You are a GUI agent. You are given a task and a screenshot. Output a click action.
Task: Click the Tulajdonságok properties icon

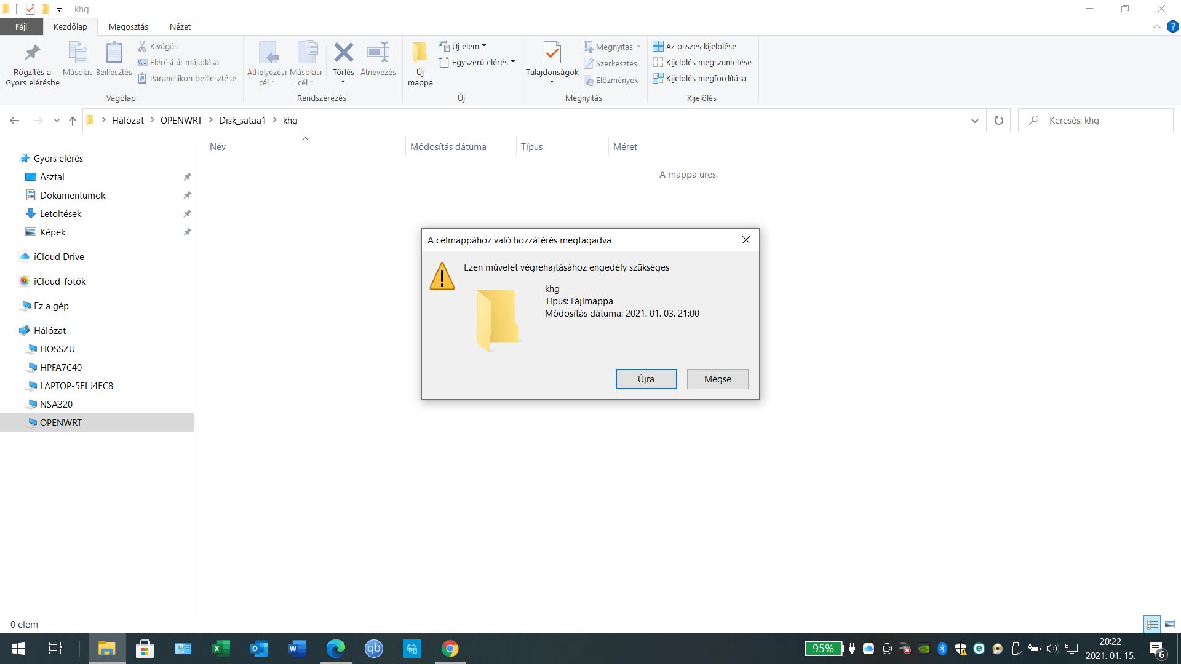pos(552,53)
